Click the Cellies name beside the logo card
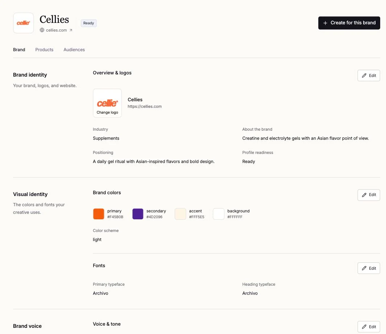This screenshot has height=334, width=386. pos(135,100)
